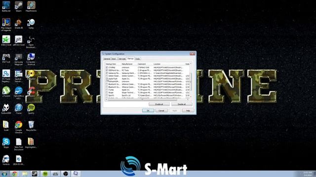Screen dimensions: 316x177
Task: Open the New Text Document file
Action: point(19,144)
